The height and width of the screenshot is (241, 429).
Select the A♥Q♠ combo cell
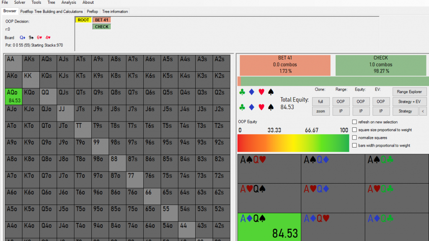click(269, 198)
